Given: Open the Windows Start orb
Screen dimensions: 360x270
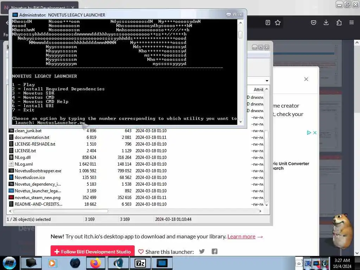Looking at the screenshot, I should [x=9, y=263].
